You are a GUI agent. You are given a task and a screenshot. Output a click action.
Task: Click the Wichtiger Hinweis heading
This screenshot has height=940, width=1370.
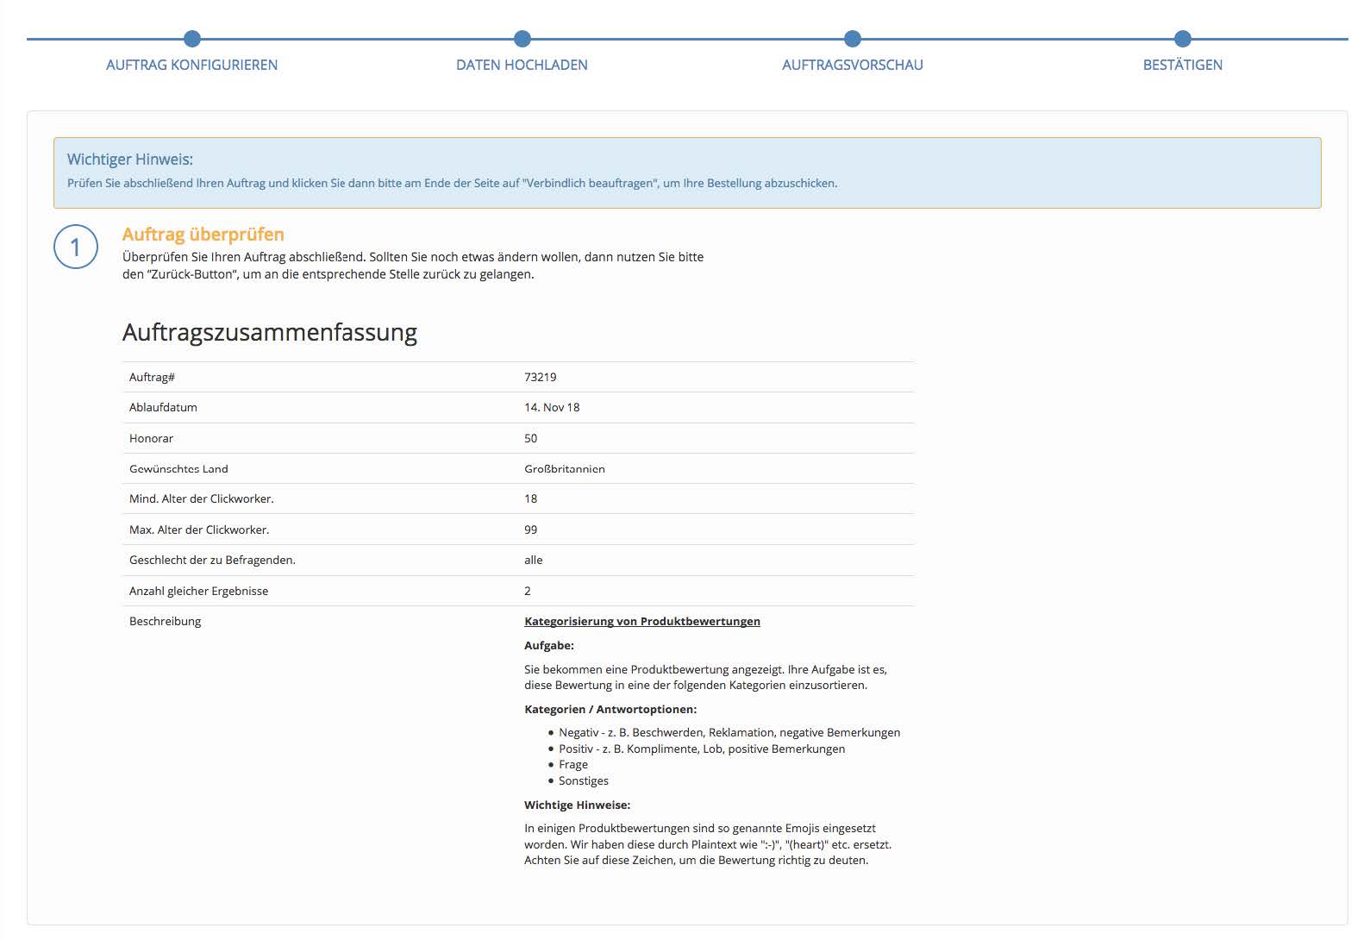click(130, 160)
